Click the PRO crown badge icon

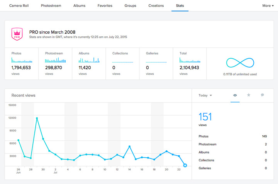point(17,34)
